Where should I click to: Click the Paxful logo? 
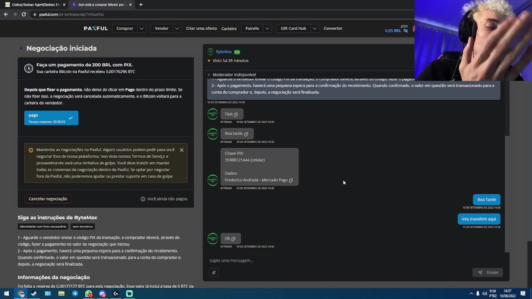tap(96, 28)
